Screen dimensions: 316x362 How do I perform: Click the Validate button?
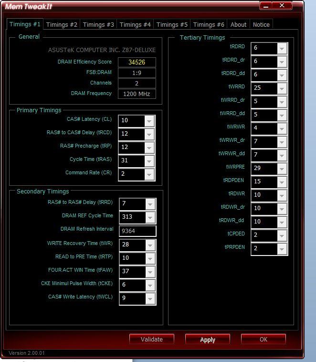(152, 339)
